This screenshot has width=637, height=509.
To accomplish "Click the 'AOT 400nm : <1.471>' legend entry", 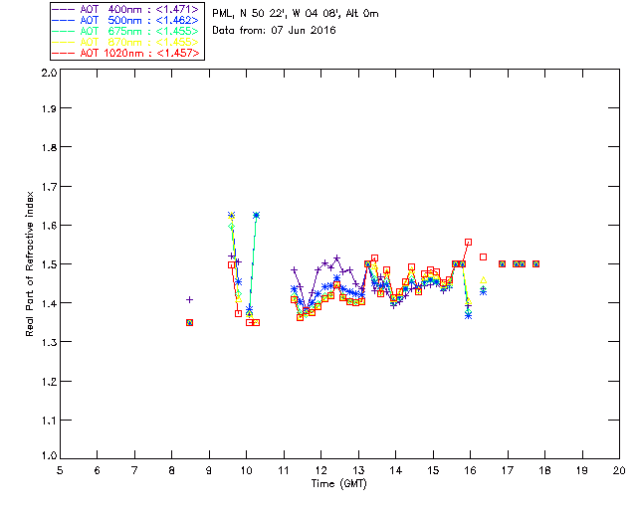I will tap(126, 9).
